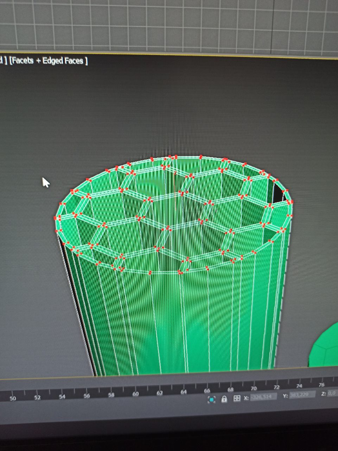Click frame 50 on the time ruler
Screen dimensions: 338x451
[x=13, y=399]
